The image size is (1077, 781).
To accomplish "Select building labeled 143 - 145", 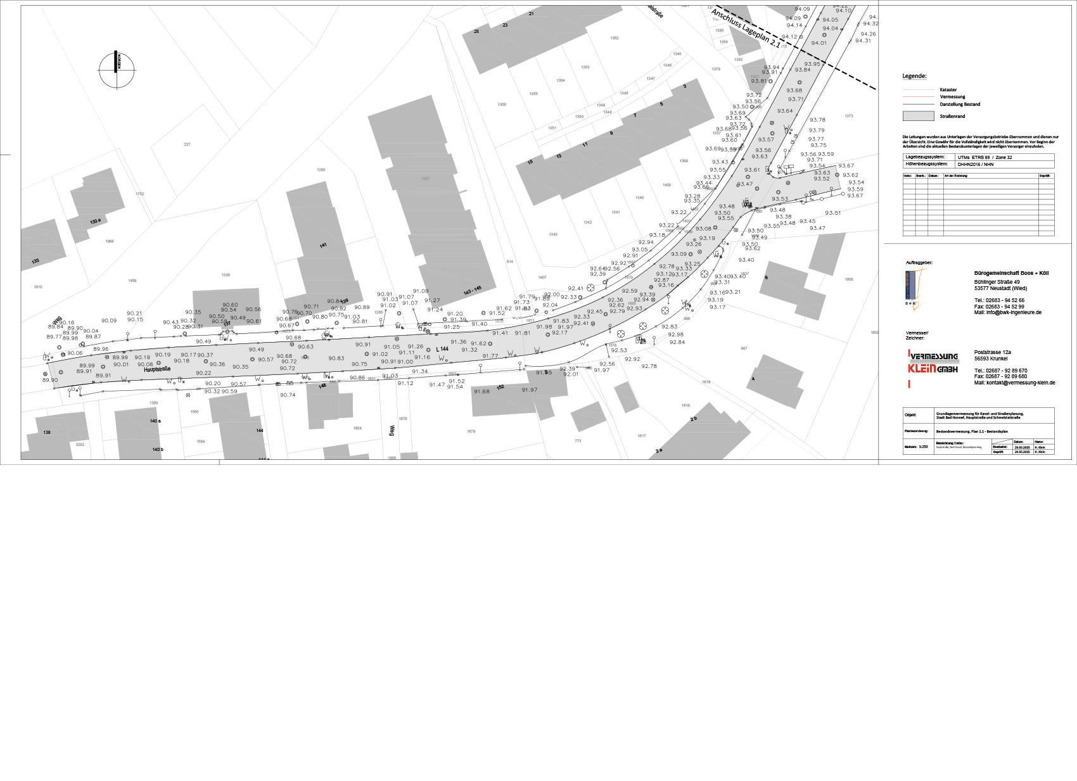I will tap(472, 289).
